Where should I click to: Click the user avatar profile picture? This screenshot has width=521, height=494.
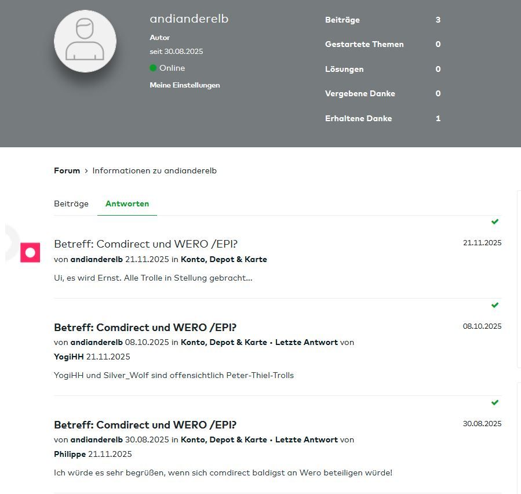(85, 41)
